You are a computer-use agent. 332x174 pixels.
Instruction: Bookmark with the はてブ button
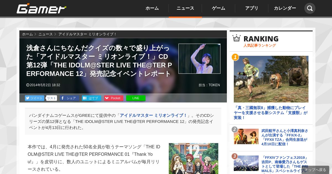[x=92, y=98]
